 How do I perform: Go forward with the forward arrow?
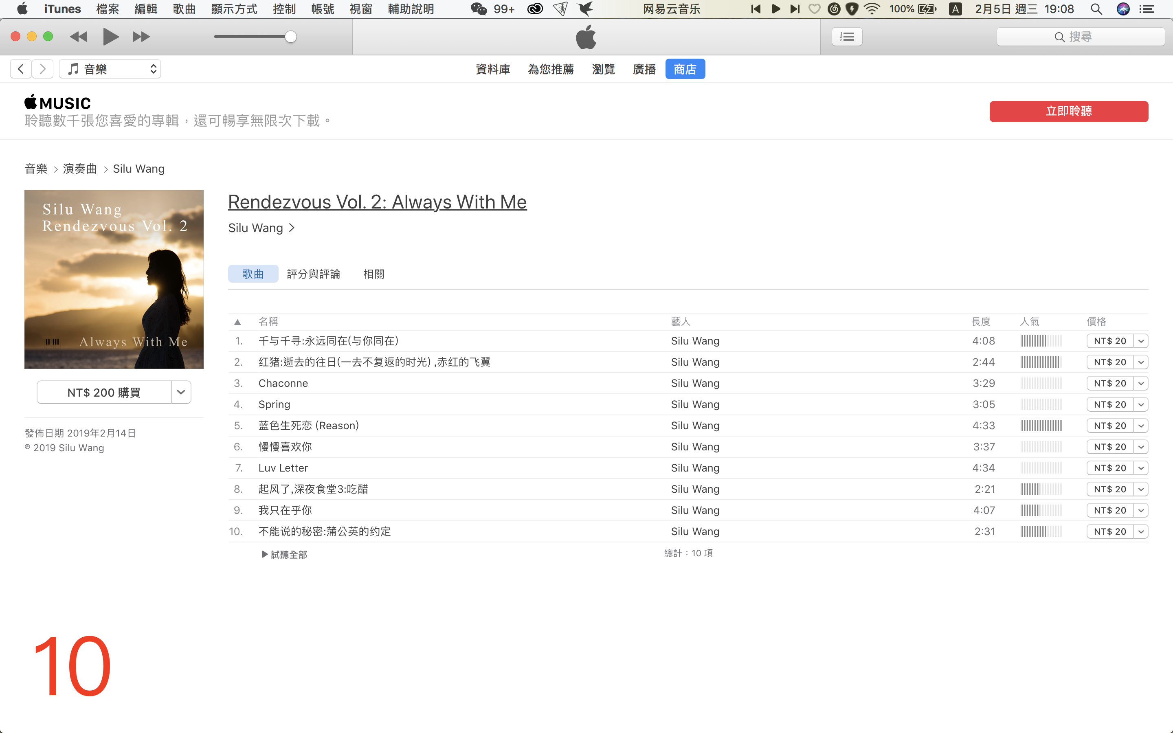pos(43,69)
